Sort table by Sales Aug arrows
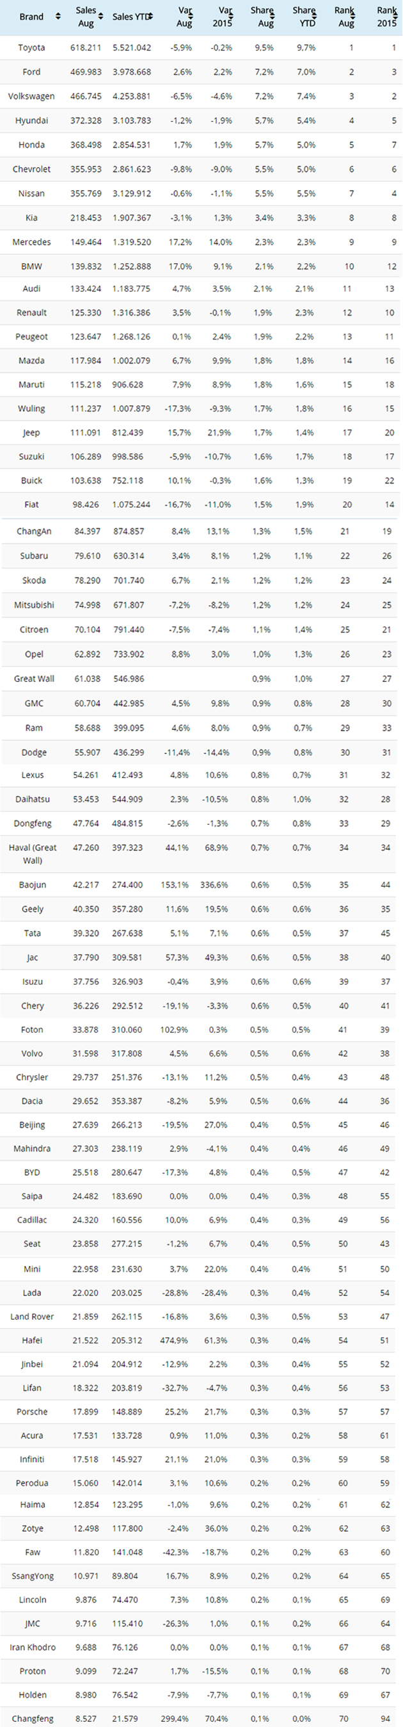 click(100, 17)
